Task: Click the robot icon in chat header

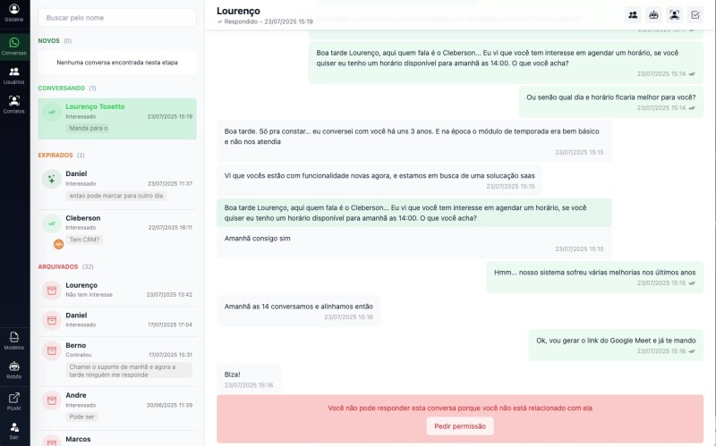Action: (x=653, y=14)
